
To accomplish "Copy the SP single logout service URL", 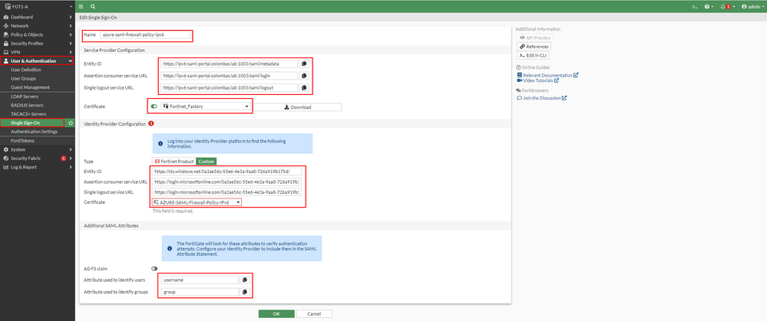I will (x=304, y=88).
